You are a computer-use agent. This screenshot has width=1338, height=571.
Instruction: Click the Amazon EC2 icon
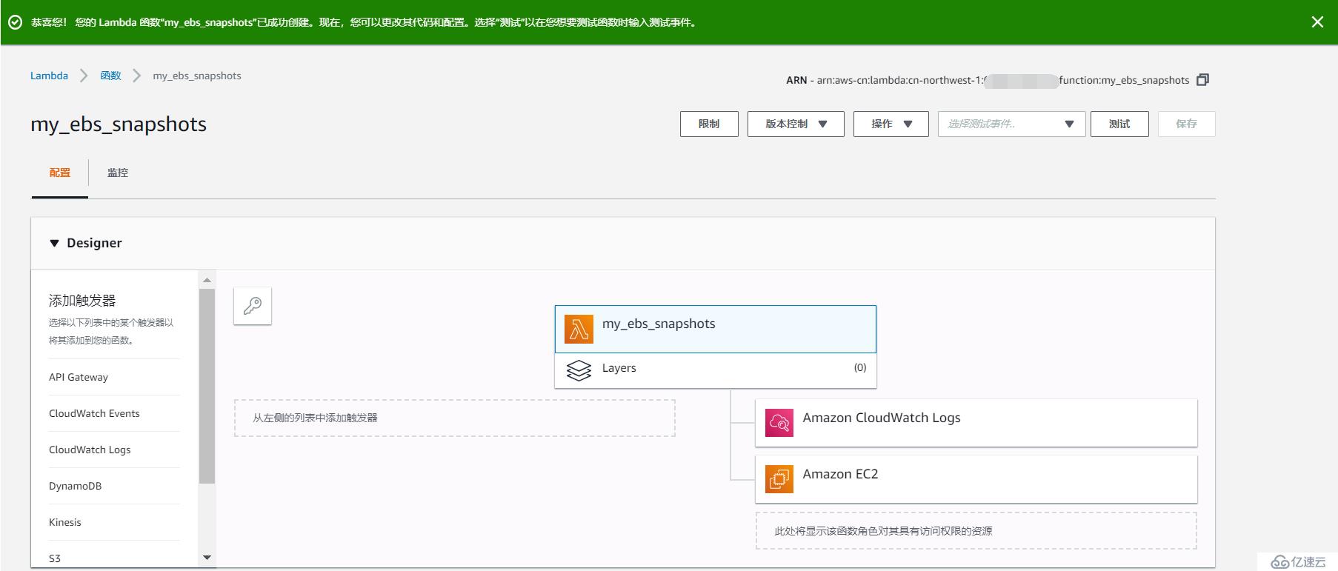pyautogui.click(x=779, y=479)
